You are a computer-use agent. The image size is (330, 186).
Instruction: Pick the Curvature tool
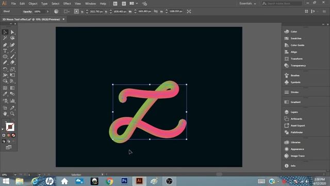(12, 45)
